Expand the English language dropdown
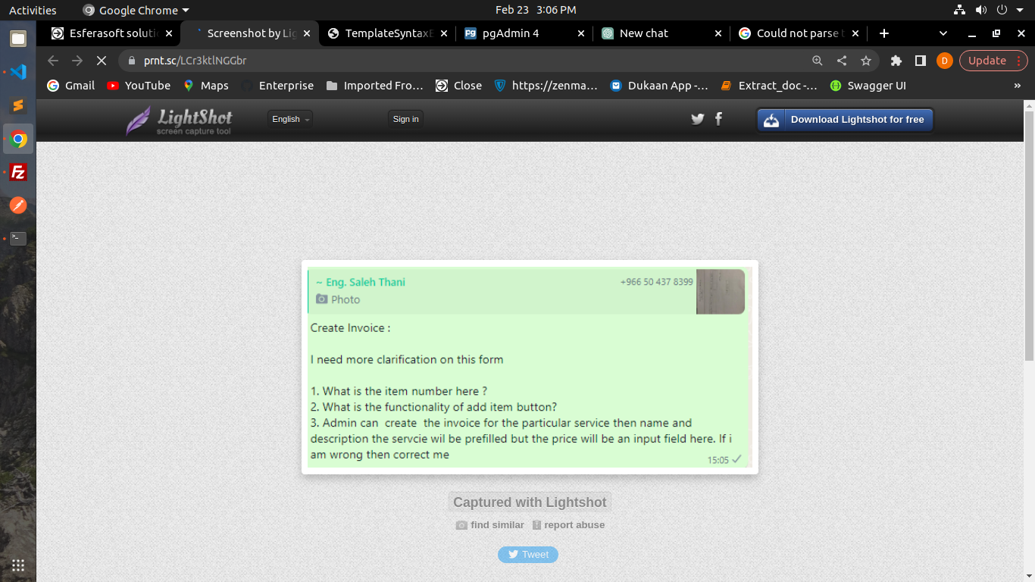This screenshot has width=1035, height=582. [x=290, y=119]
